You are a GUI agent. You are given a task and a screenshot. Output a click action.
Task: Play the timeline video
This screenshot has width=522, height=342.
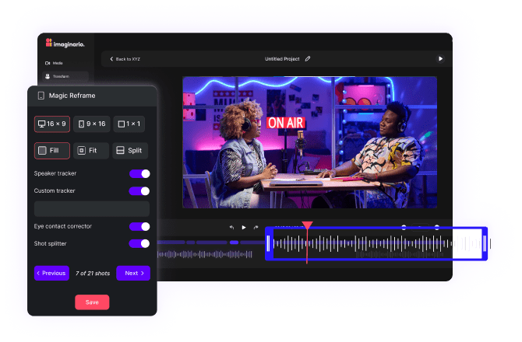[244, 228]
